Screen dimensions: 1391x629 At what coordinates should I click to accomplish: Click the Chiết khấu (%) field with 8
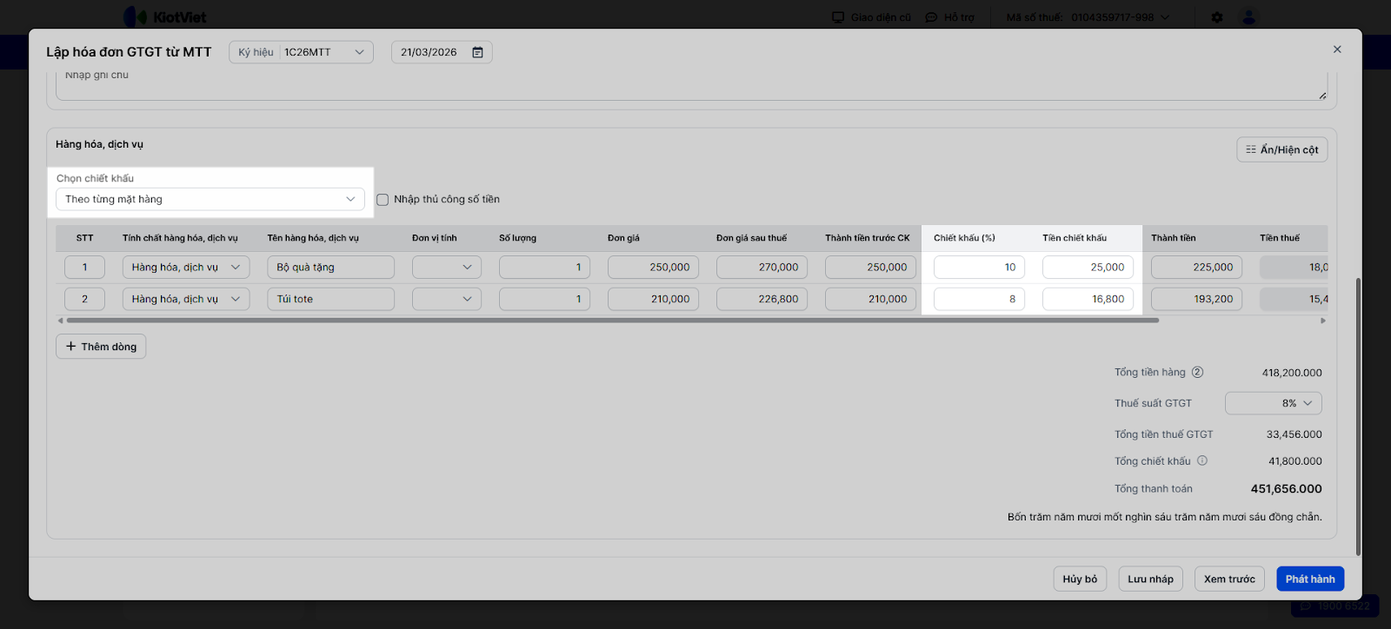(x=979, y=299)
